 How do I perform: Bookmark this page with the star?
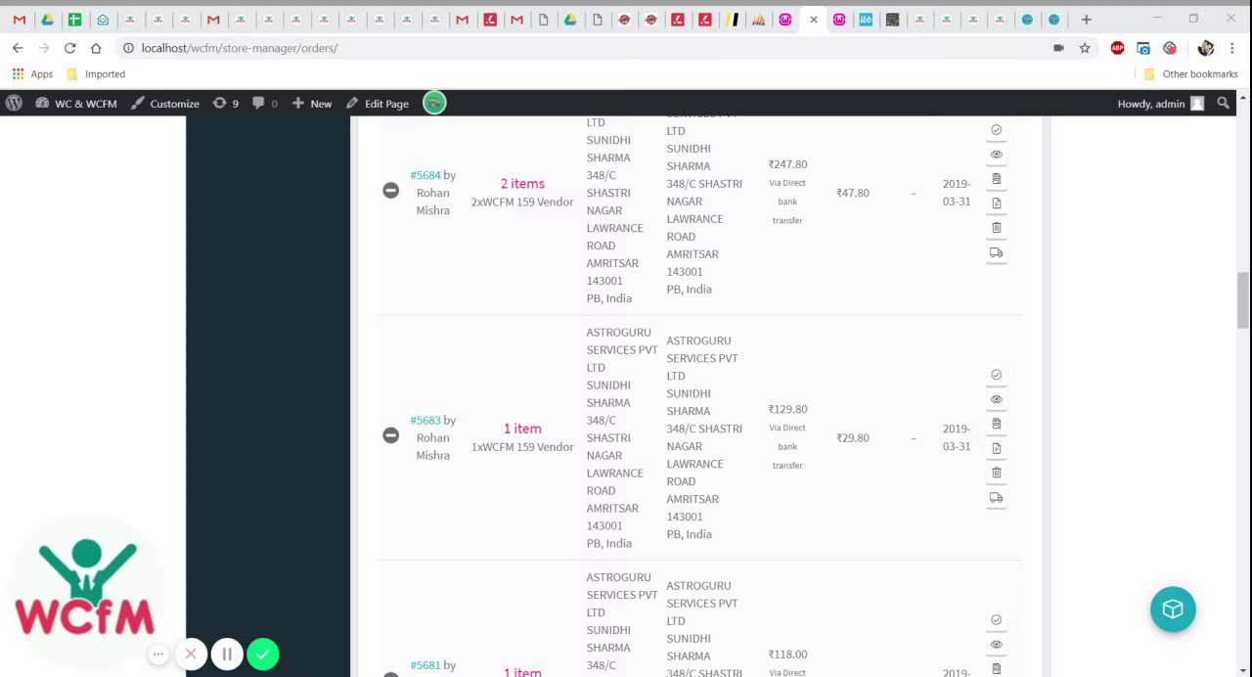[x=1085, y=47]
